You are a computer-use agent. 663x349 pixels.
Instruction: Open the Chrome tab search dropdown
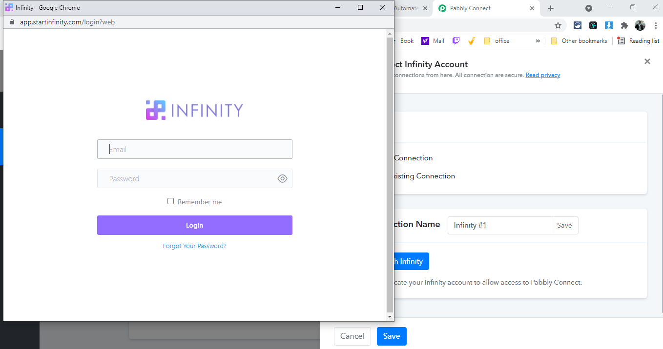coord(589,8)
